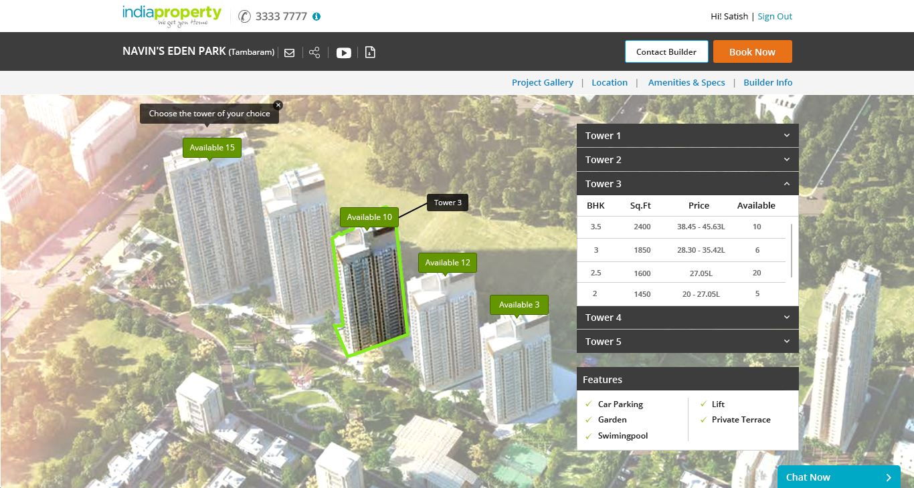
Task: Click the 'Lift' feature
Action: (x=718, y=404)
